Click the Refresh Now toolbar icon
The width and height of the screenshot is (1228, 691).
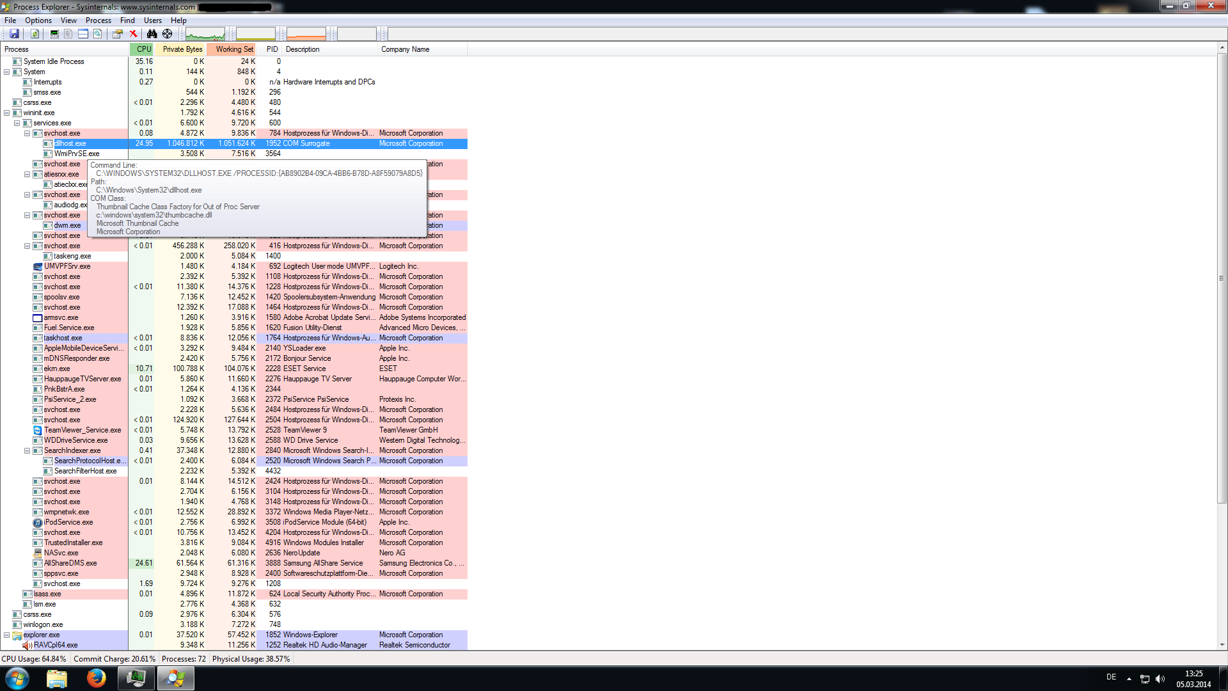pyautogui.click(x=35, y=34)
